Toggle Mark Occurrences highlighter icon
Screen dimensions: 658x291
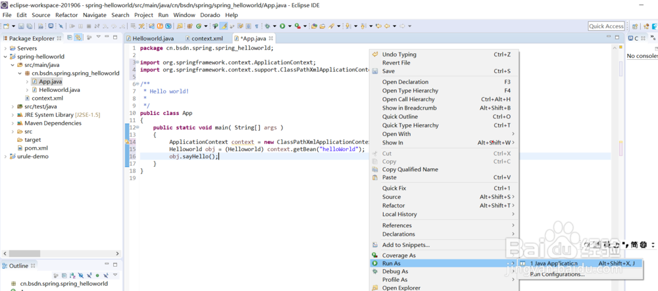click(x=224, y=26)
